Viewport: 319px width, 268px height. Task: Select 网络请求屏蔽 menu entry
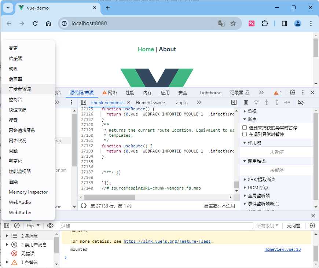28,130
